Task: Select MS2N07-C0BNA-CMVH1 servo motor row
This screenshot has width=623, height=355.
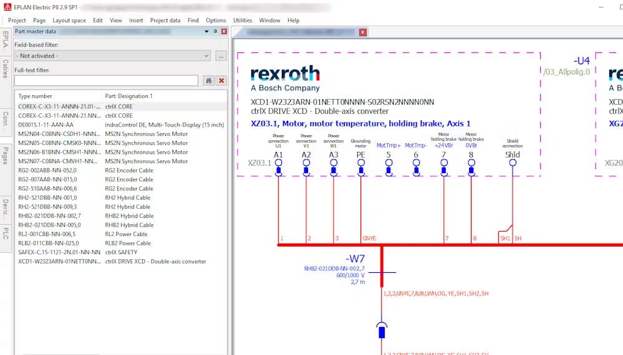Action: (121, 161)
